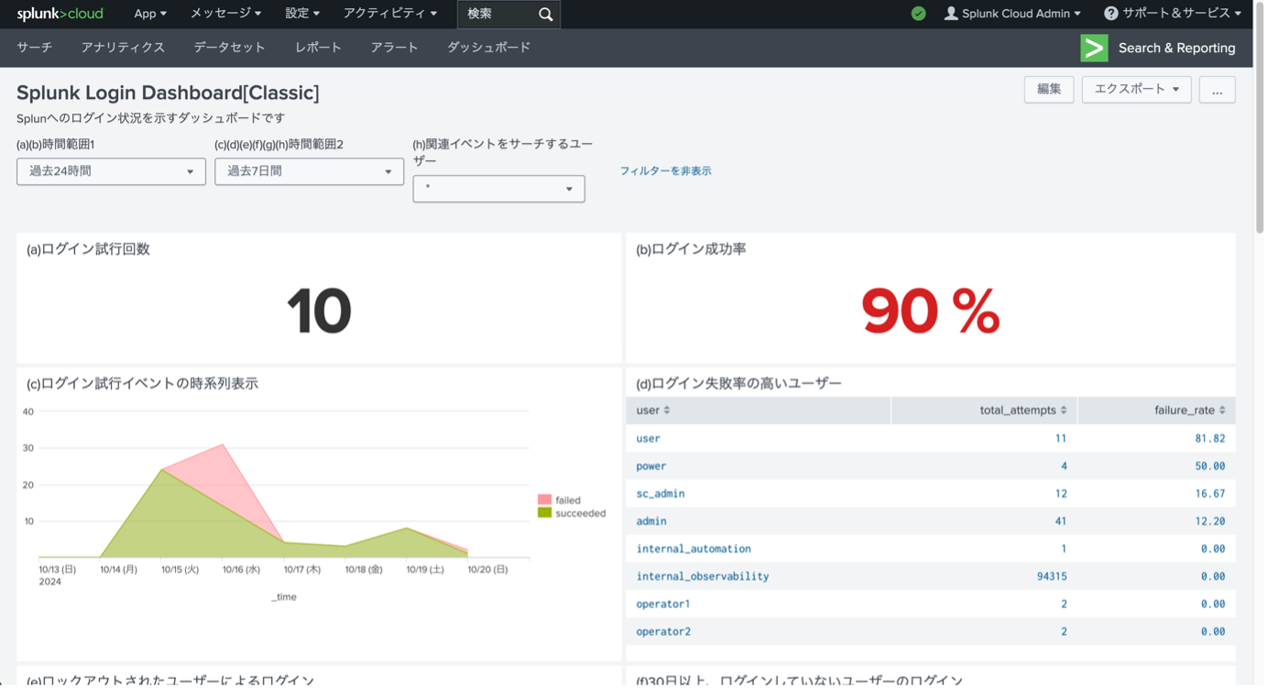Click the 10/16 (水) axis label
The image size is (1268, 688).
click(x=241, y=570)
